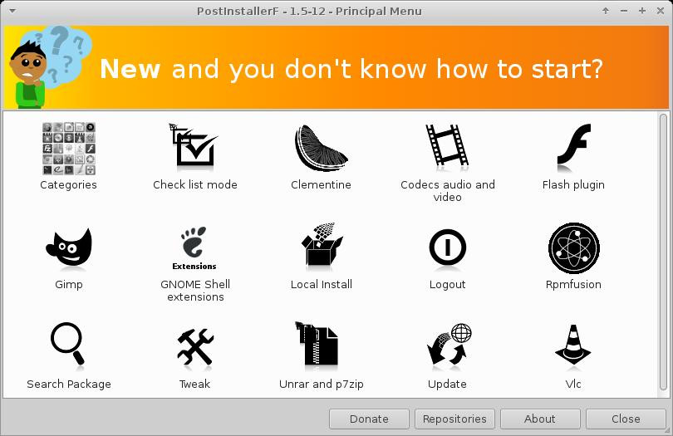Viewport: 673px width, 436px height.
Task: Click the 'Rpmfusion' label text
Action: click(x=573, y=284)
